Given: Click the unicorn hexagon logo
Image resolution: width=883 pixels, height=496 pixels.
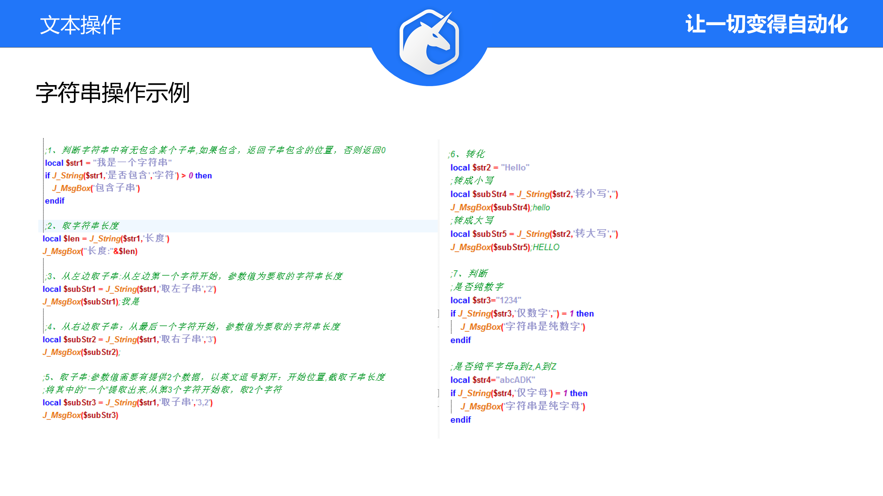Looking at the screenshot, I should coord(429,42).
